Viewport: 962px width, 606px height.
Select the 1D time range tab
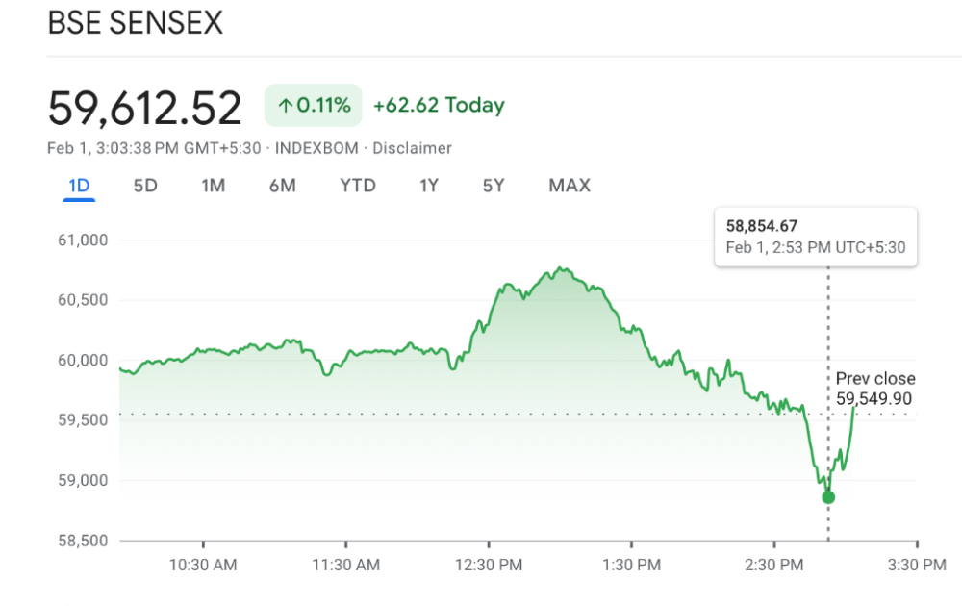pyautogui.click(x=79, y=186)
